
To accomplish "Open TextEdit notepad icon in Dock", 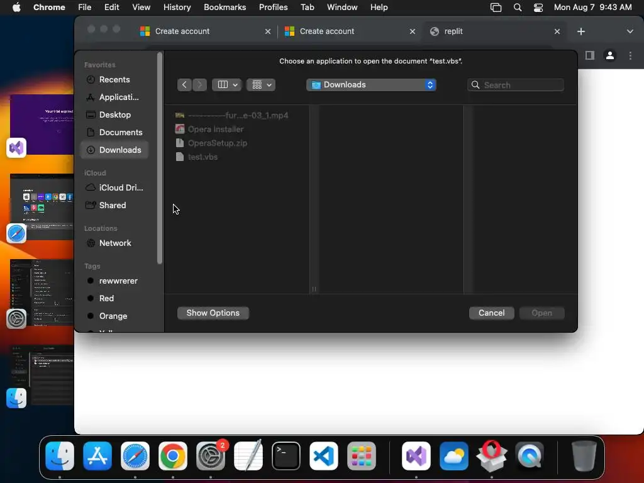I will (x=248, y=456).
